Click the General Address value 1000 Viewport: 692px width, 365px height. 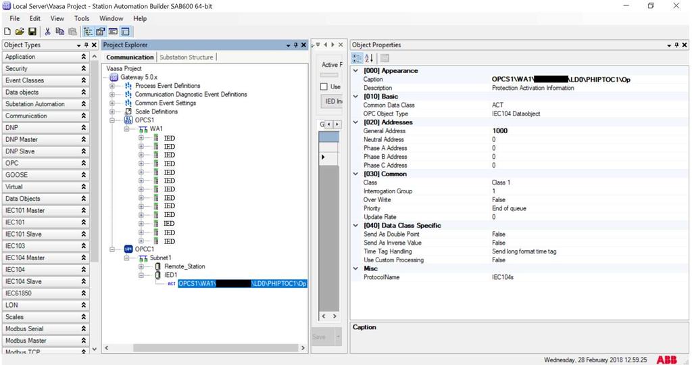click(x=500, y=131)
